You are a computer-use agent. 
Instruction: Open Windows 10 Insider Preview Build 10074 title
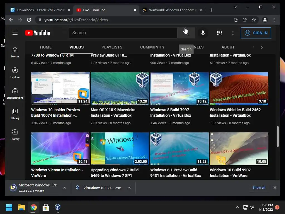56,113
